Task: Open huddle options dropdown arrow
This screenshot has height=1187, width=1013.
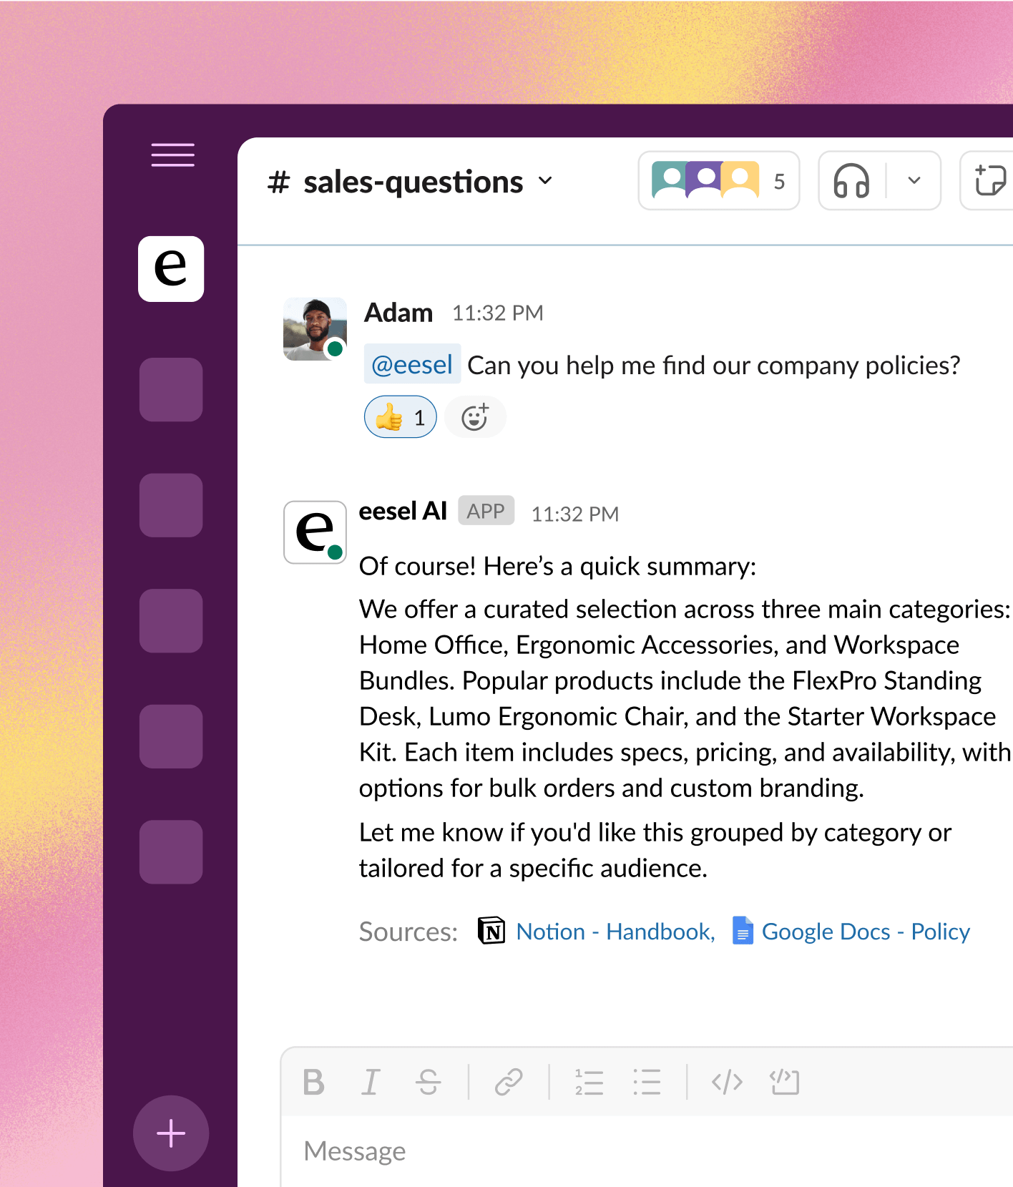Action: click(x=914, y=181)
